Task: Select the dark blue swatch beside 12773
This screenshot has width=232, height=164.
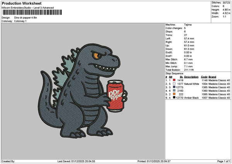Action: (x=174, y=87)
